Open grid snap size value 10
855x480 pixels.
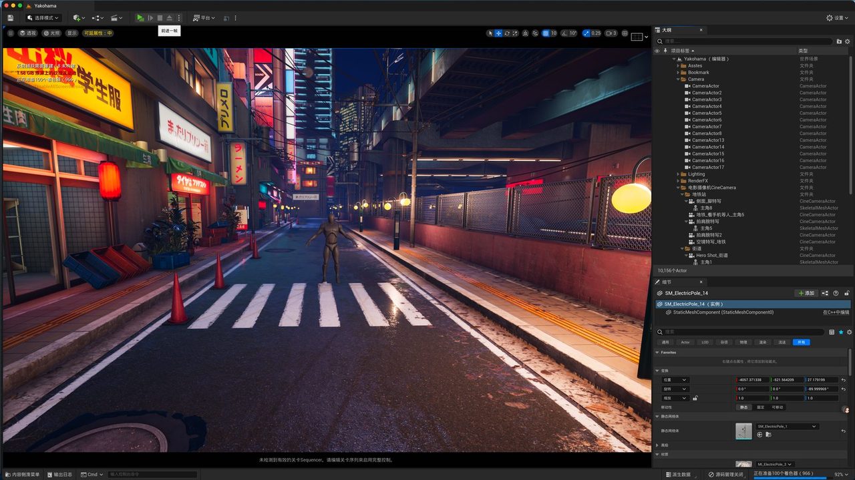tap(554, 33)
